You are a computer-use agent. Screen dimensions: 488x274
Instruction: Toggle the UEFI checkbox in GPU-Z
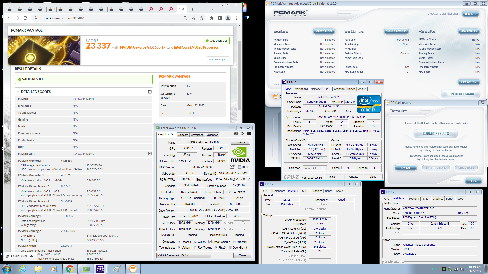point(239,167)
